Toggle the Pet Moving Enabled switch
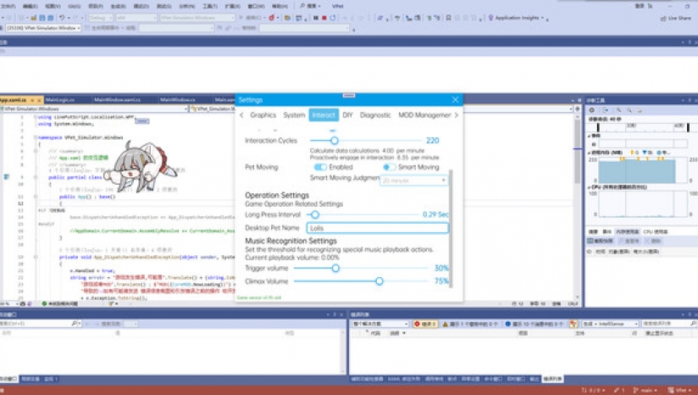 (319, 168)
